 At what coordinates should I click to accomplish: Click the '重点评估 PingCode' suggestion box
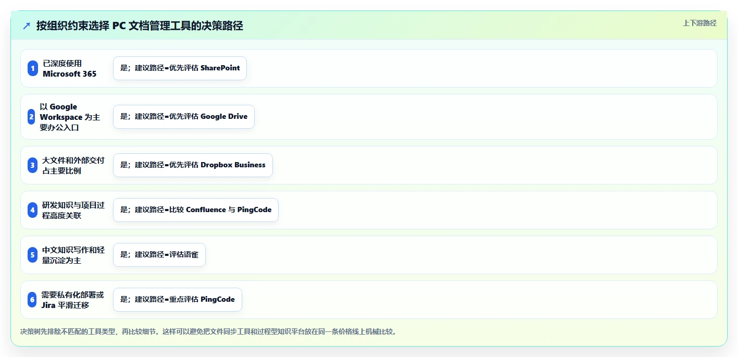click(x=178, y=300)
